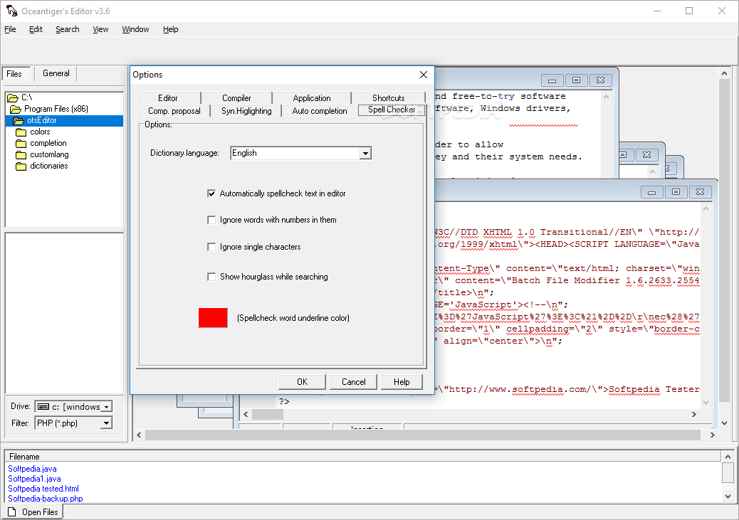Switch to the Editor options tab
The width and height of the screenshot is (739, 520).
point(168,98)
